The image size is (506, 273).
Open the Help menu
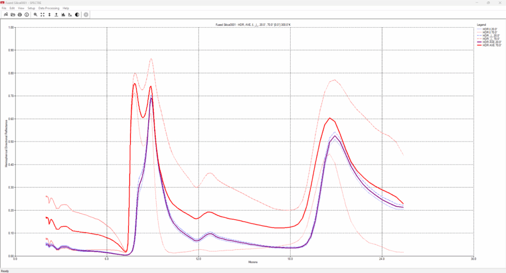coord(66,8)
